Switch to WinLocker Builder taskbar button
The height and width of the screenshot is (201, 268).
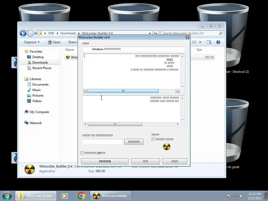click(111, 196)
